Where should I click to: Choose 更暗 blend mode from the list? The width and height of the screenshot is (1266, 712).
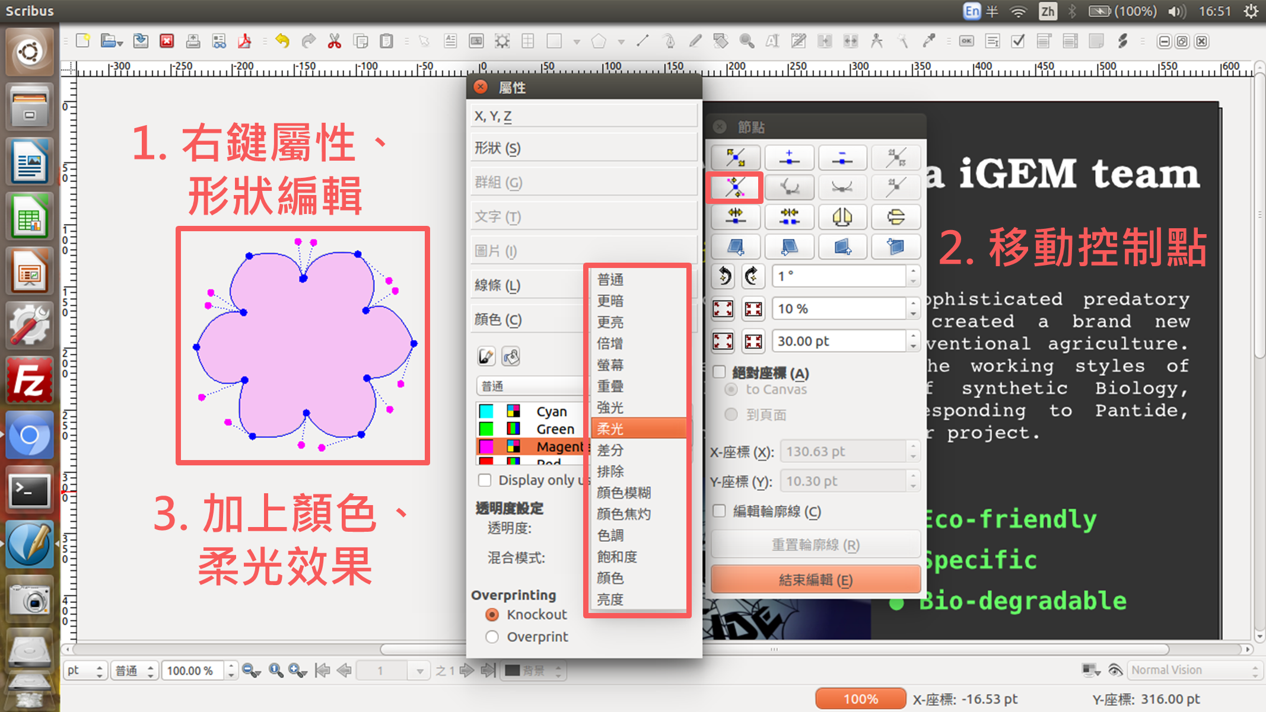click(x=639, y=301)
